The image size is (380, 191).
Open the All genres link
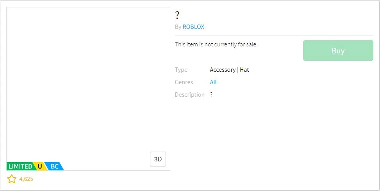pos(213,82)
